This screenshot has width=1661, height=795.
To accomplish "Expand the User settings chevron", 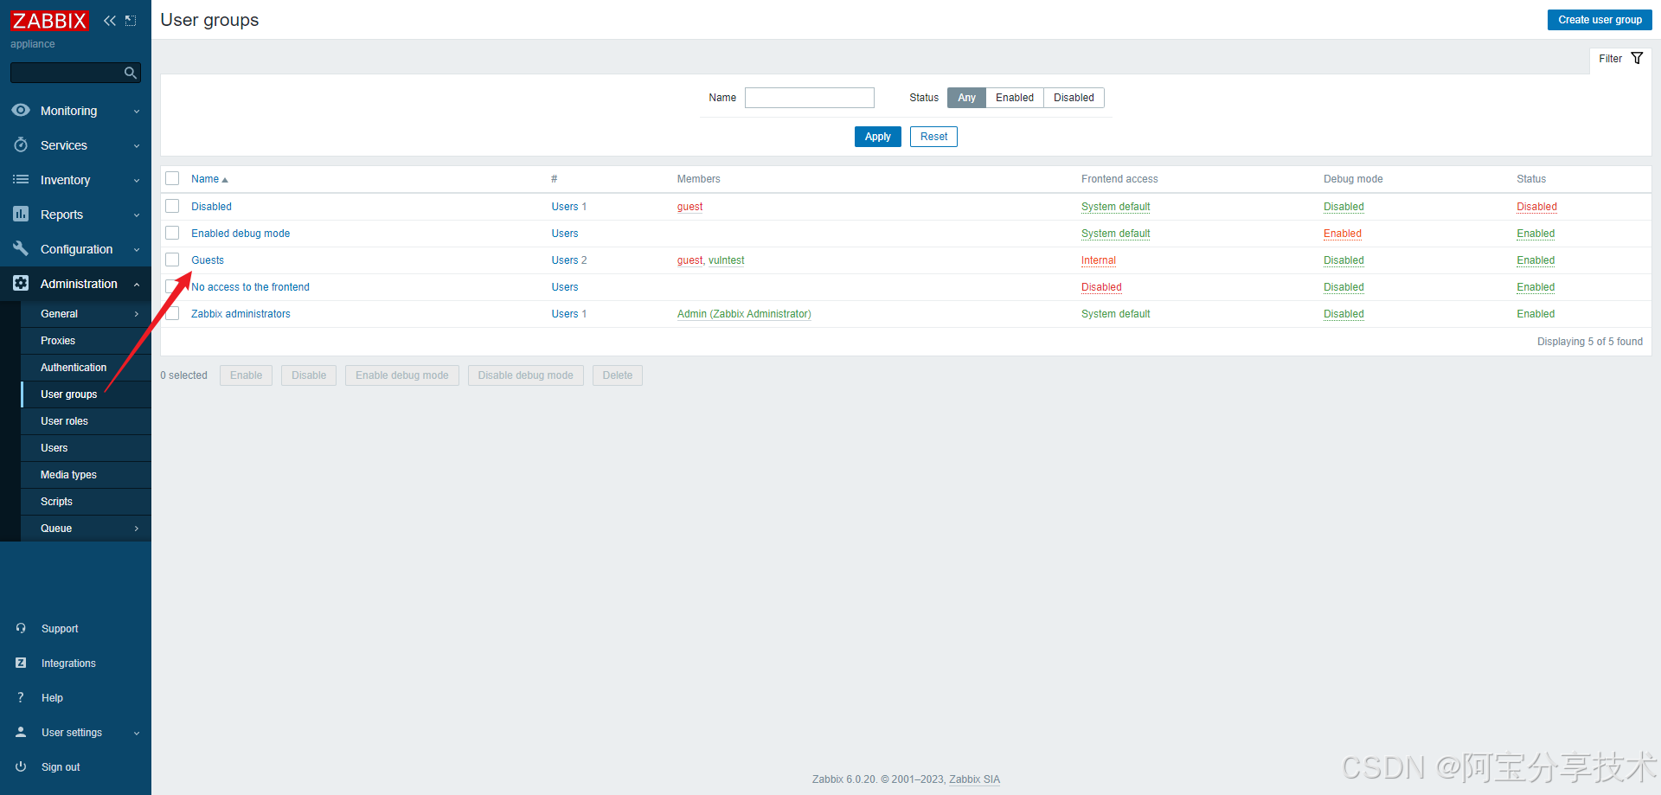I will (x=137, y=734).
